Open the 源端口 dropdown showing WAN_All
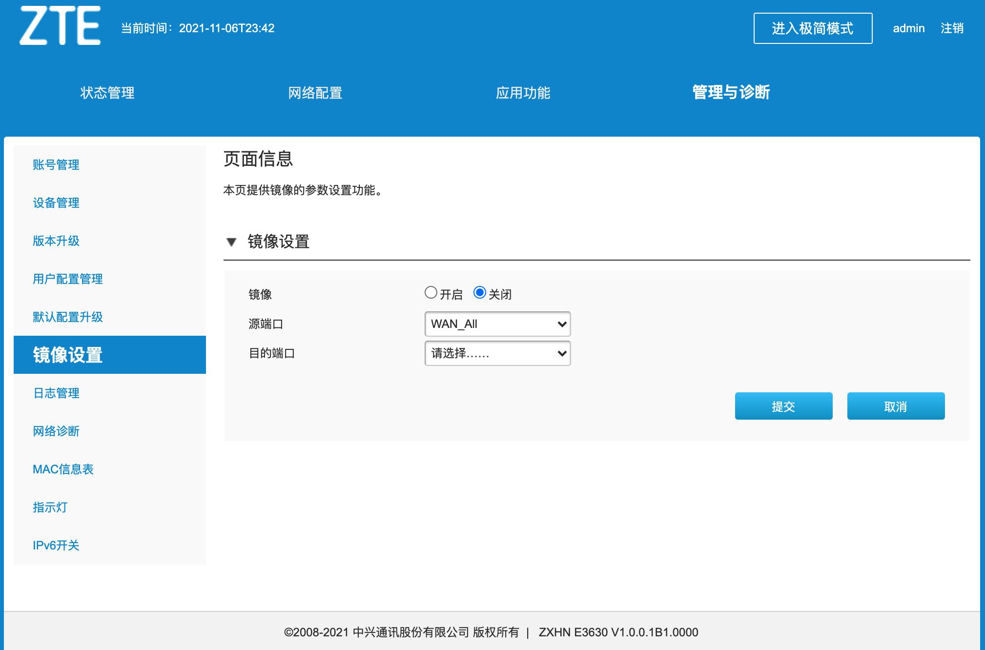Viewport: 985px width, 650px height. click(497, 324)
